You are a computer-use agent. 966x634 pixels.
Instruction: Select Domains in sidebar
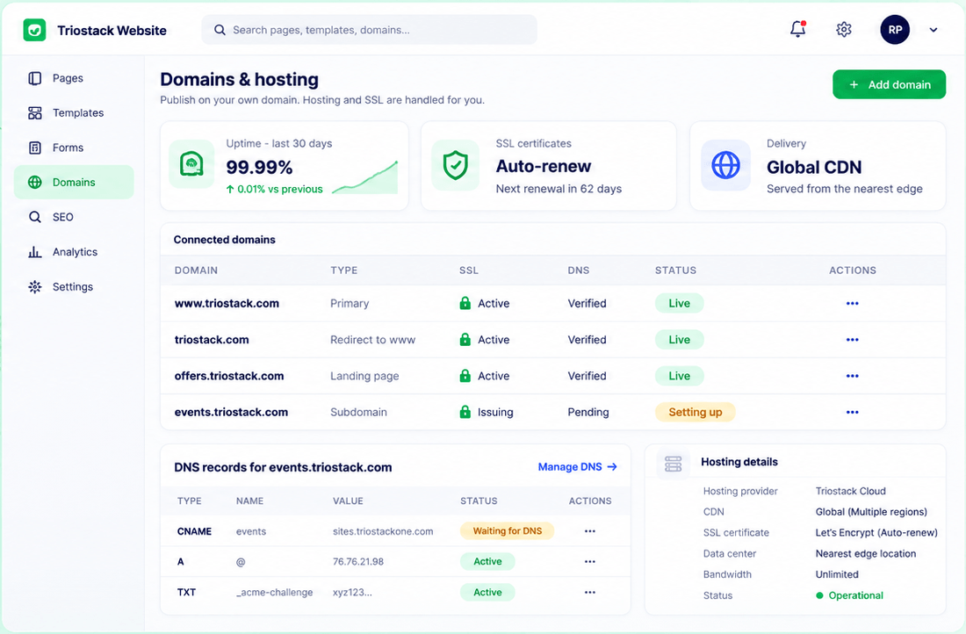click(x=74, y=182)
